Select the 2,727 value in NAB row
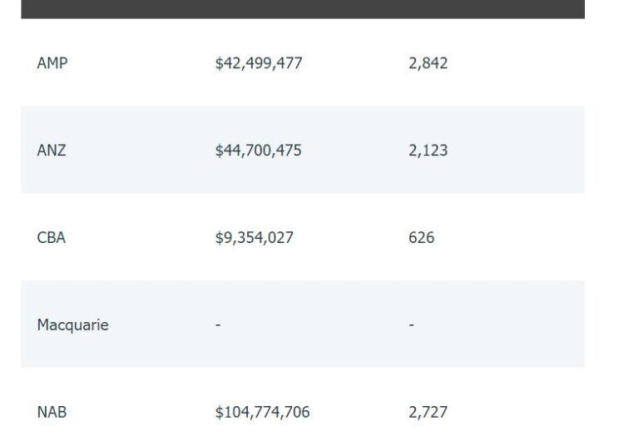 pos(428,413)
